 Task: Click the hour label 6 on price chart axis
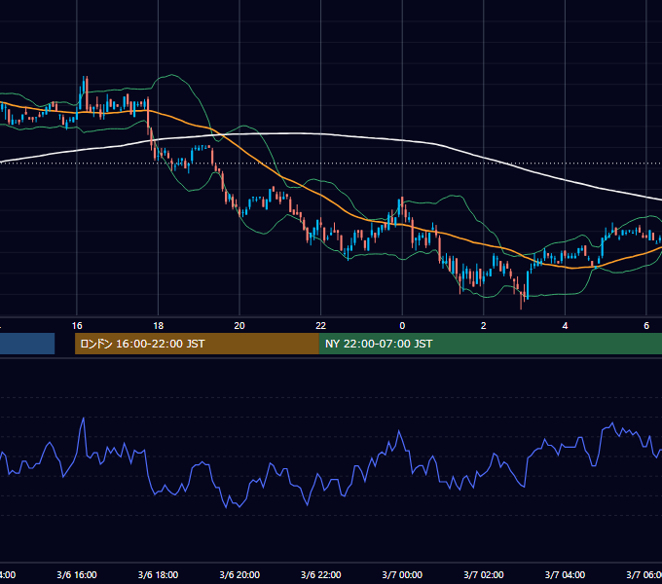pyautogui.click(x=646, y=326)
